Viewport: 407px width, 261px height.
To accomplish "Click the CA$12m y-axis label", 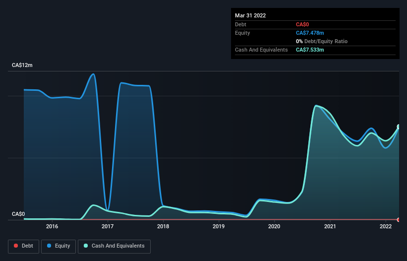I will coord(22,65).
